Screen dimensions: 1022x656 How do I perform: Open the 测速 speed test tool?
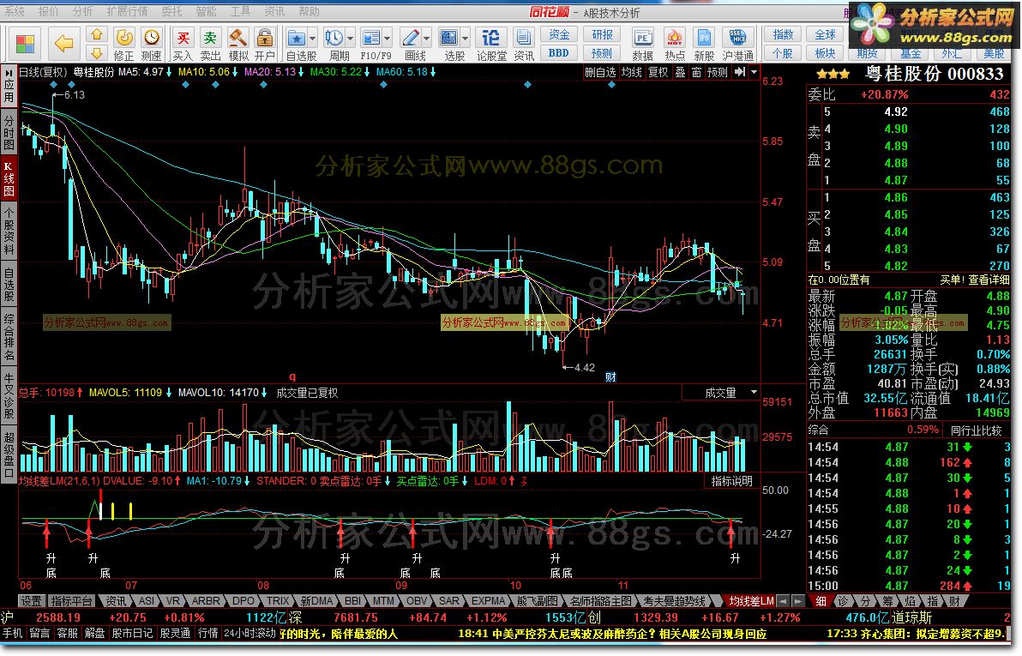click(151, 44)
